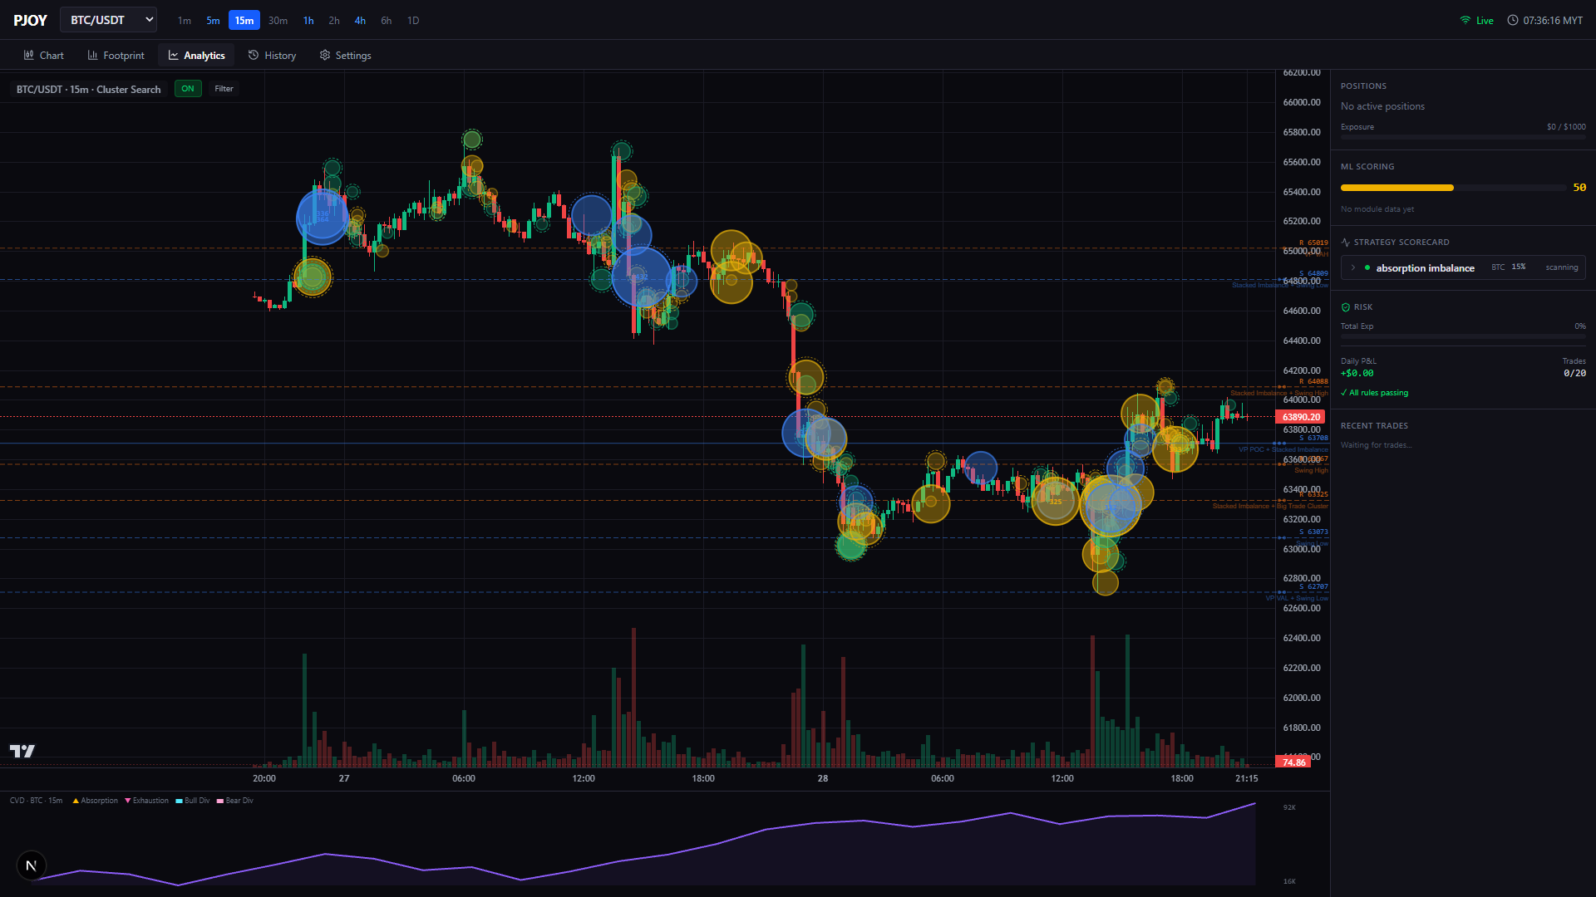Click the Chart tab candlestick icon
This screenshot has height=897, width=1596.
(29, 55)
